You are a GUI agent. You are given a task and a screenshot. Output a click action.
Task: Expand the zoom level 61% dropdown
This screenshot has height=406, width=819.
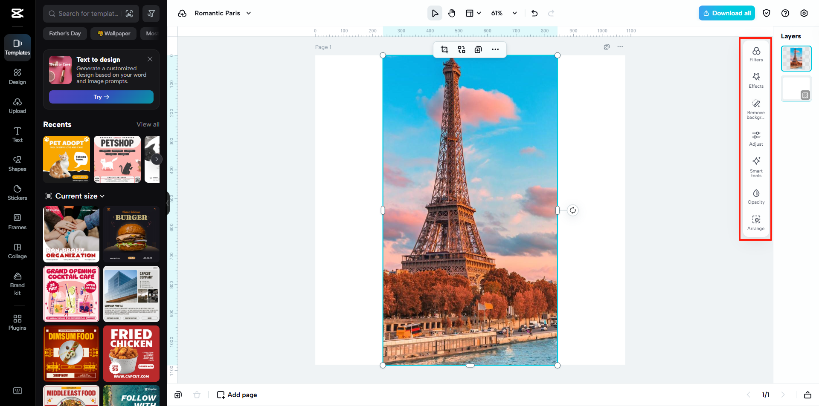point(514,13)
